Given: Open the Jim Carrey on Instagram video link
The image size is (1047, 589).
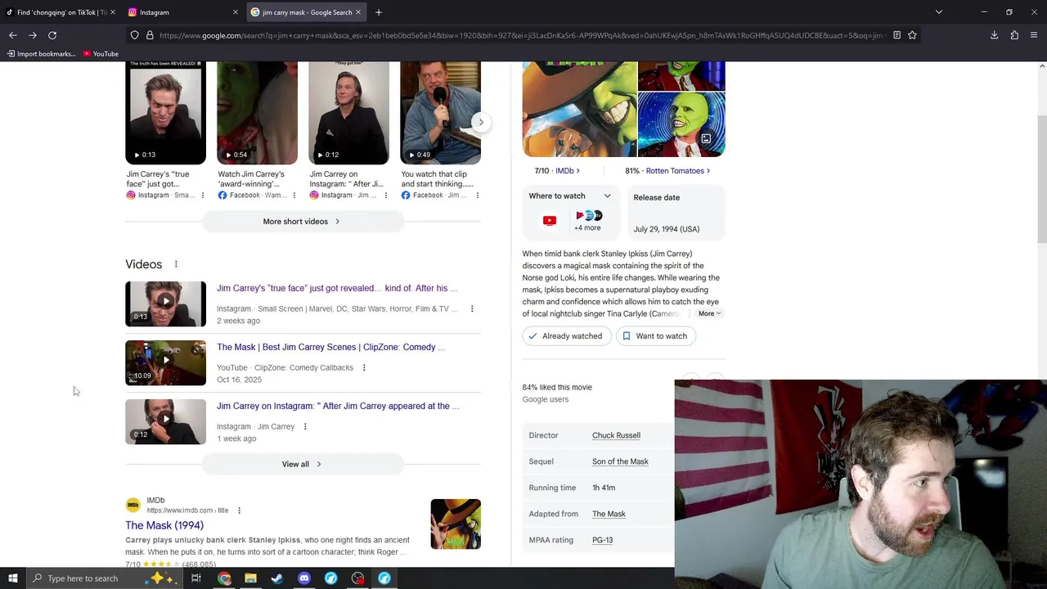Looking at the screenshot, I should [x=338, y=406].
